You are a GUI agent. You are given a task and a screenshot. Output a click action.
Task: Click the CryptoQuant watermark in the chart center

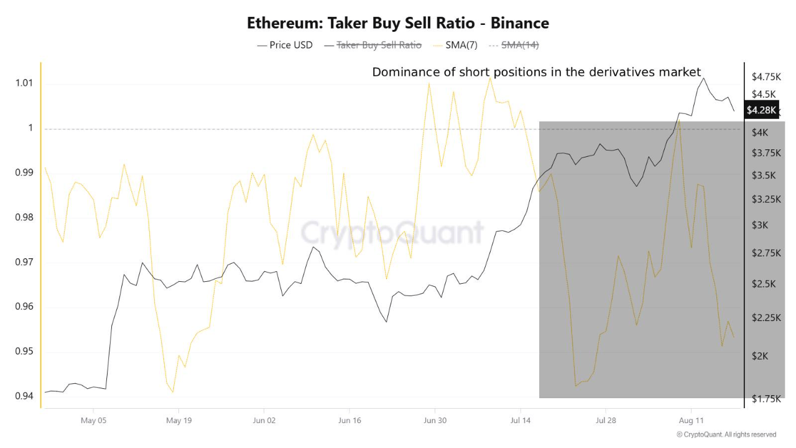click(392, 233)
